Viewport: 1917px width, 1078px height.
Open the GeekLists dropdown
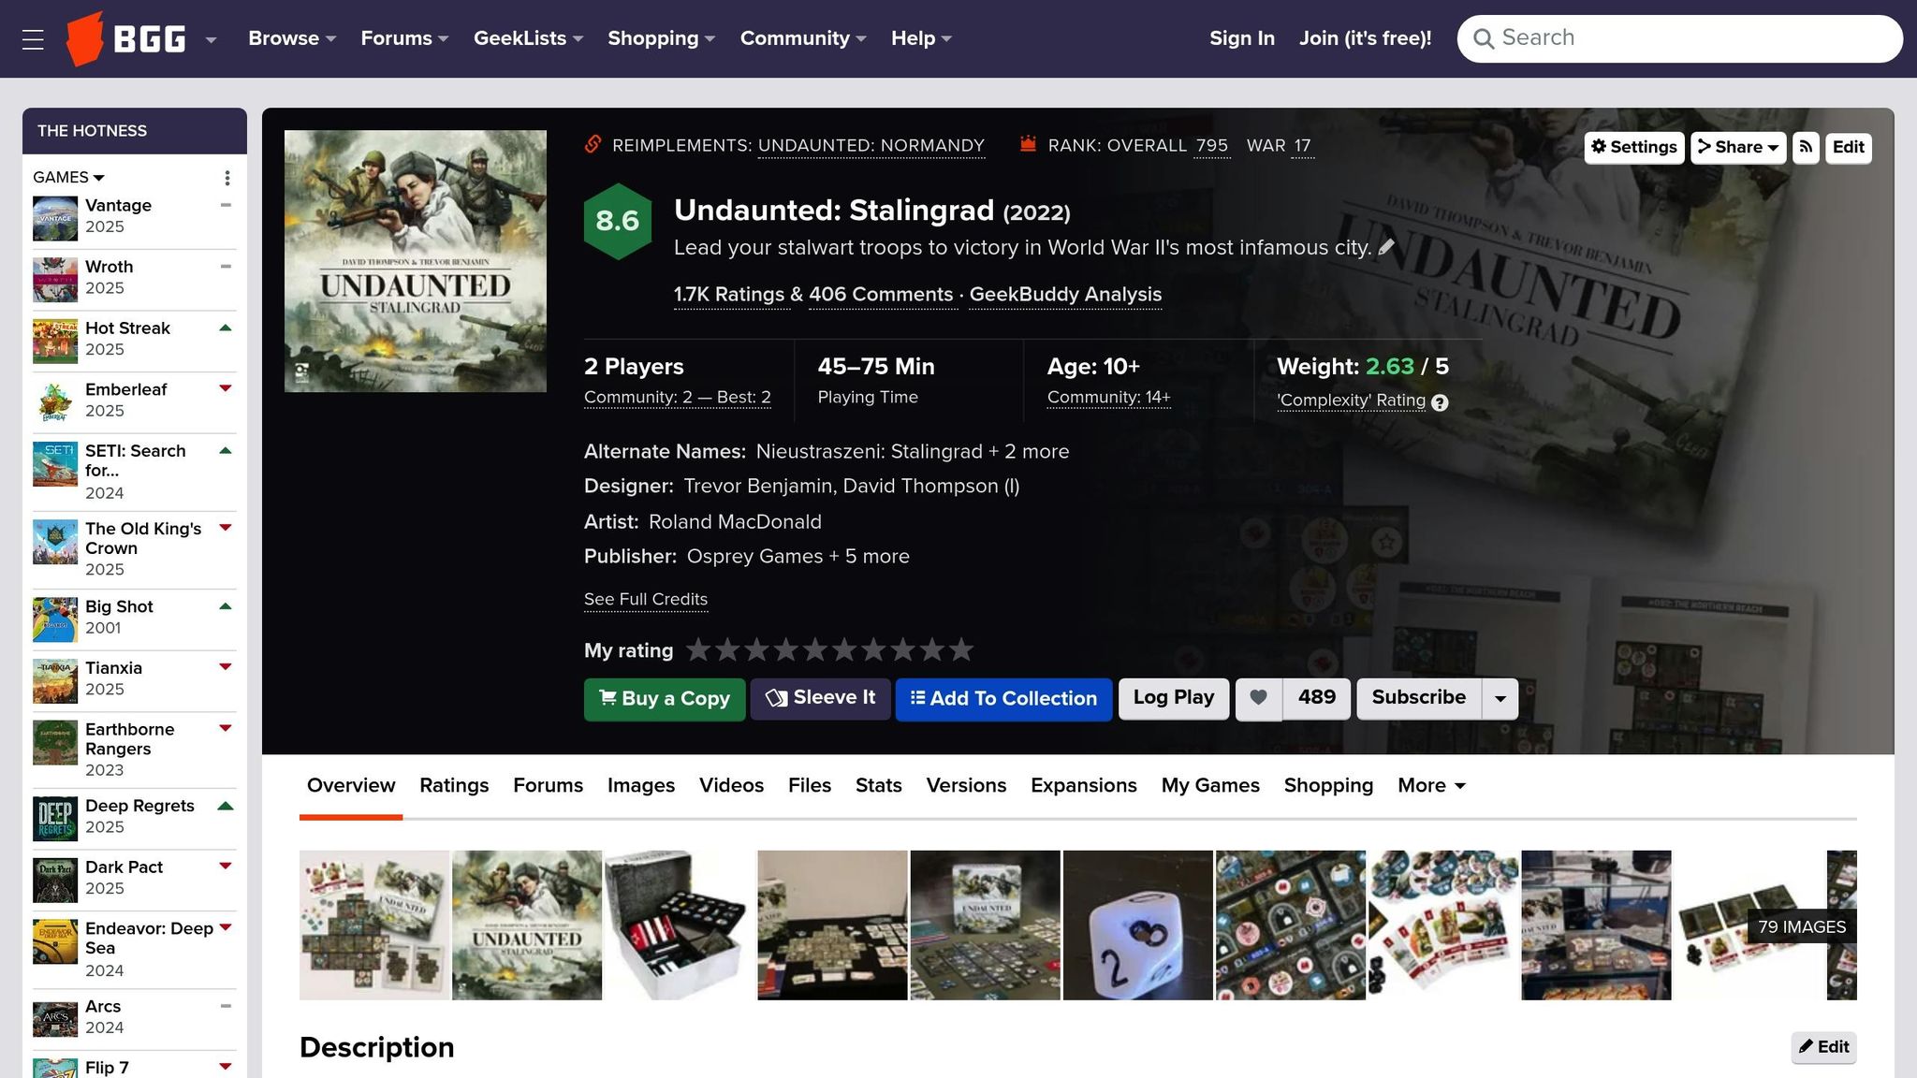coord(528,38)
